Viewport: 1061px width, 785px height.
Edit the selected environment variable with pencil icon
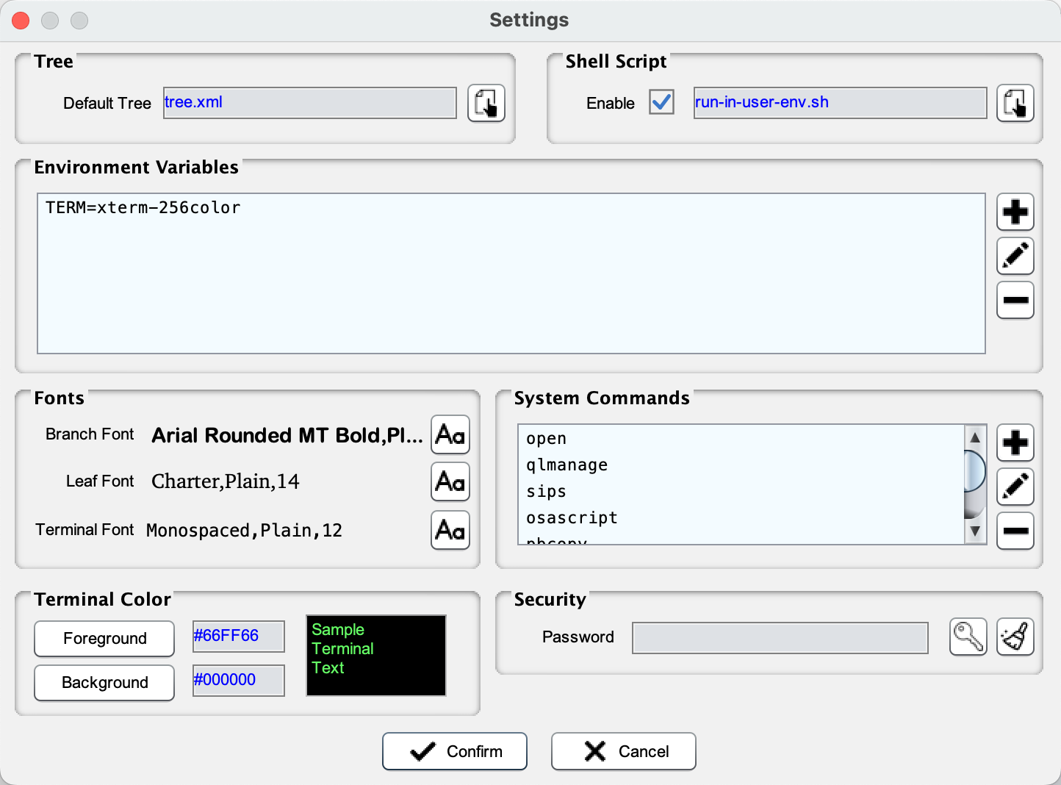[1015, 256]
